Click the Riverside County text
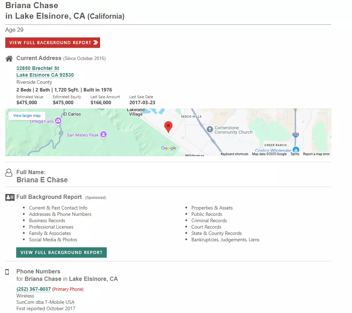Image resolution: width=352 pixels, height=313 pixels. pyautogui.click(x=34, y=82)
